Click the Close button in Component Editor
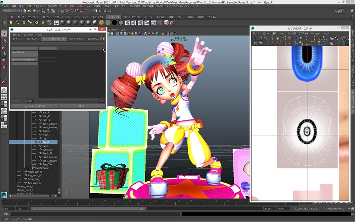The image size is (355, 222). (82, 106)
